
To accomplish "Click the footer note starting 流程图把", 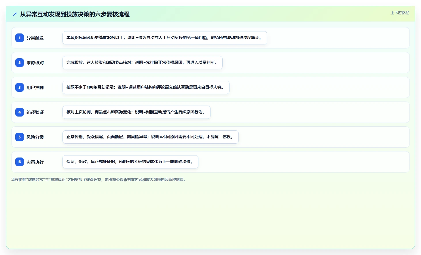I will [x=99, y=179].
